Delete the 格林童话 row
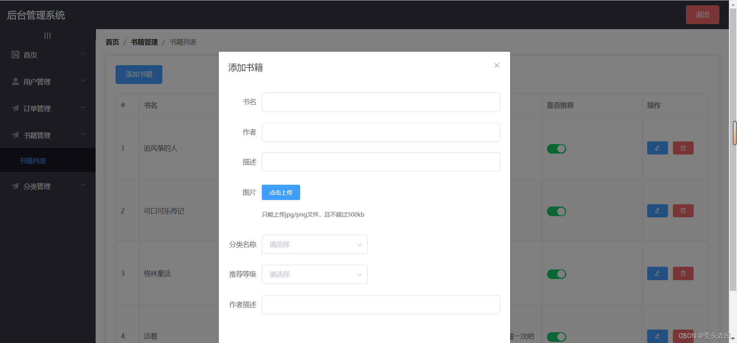Image resolution: width=737 pixels, height=343 pixels. pyautogui.click(x=683, y=274)
